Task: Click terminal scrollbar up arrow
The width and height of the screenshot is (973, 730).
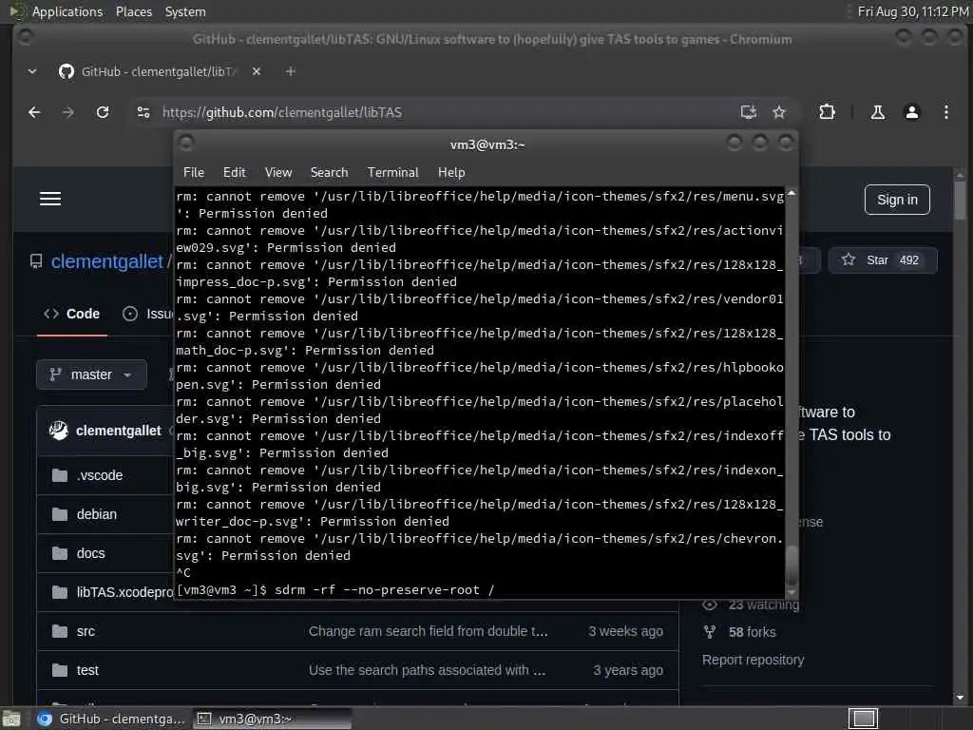Action: (x=792, y=194)
